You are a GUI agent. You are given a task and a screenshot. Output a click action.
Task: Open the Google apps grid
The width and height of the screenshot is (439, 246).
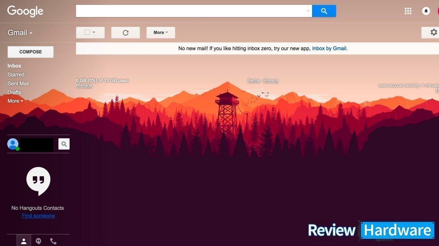(x=408, y=11)
